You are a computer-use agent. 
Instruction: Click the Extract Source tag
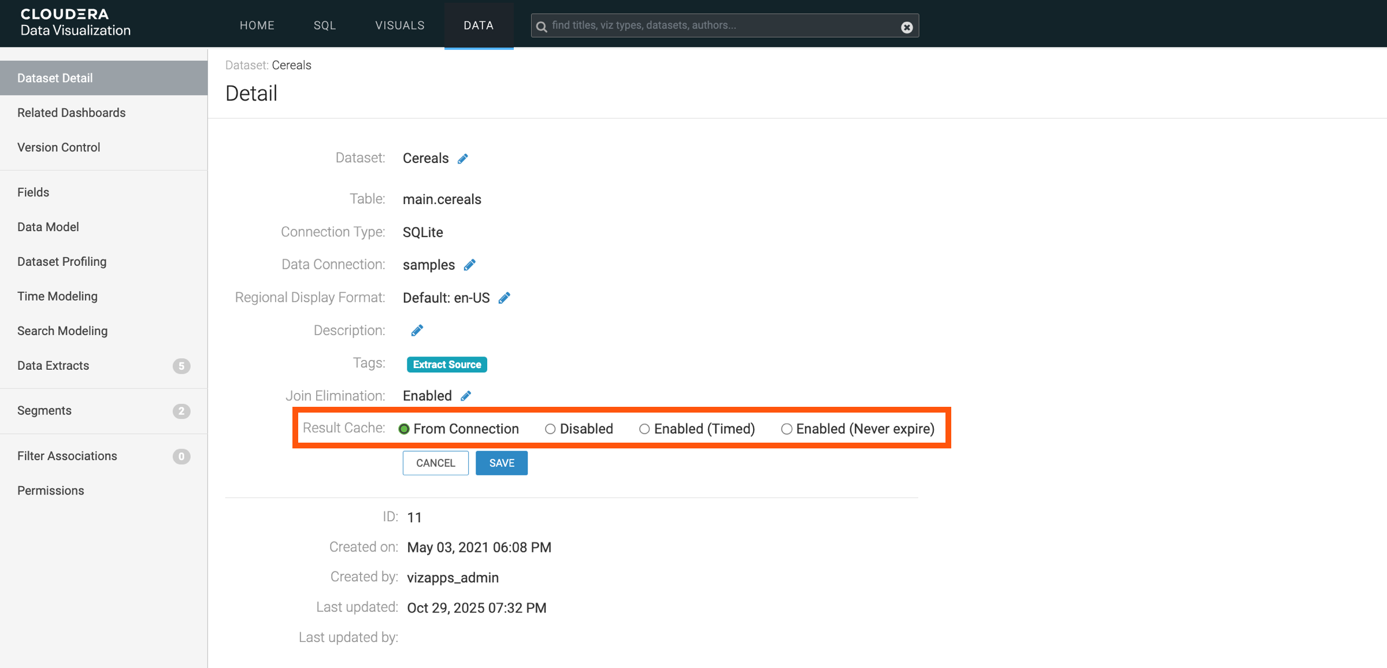coord(447,365)
